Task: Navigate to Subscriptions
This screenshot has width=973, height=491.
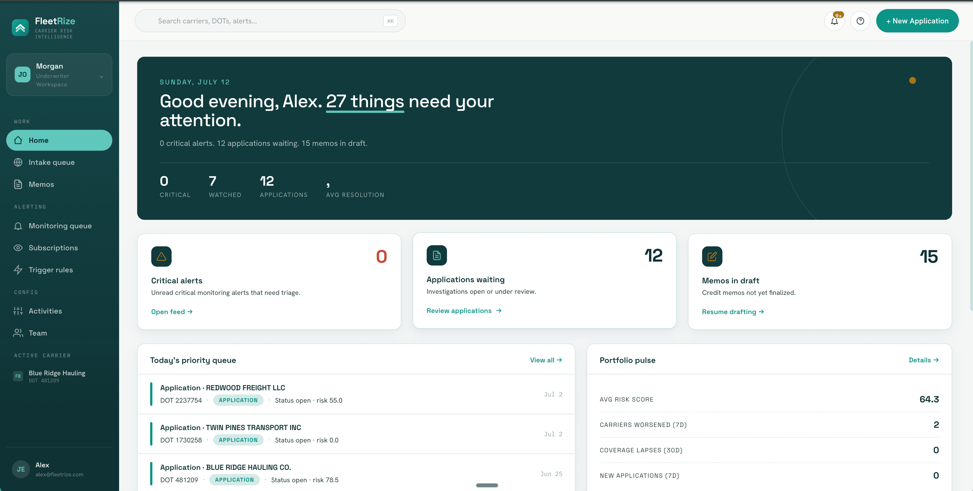Action: pyautogui.click(x=59, y=248)
